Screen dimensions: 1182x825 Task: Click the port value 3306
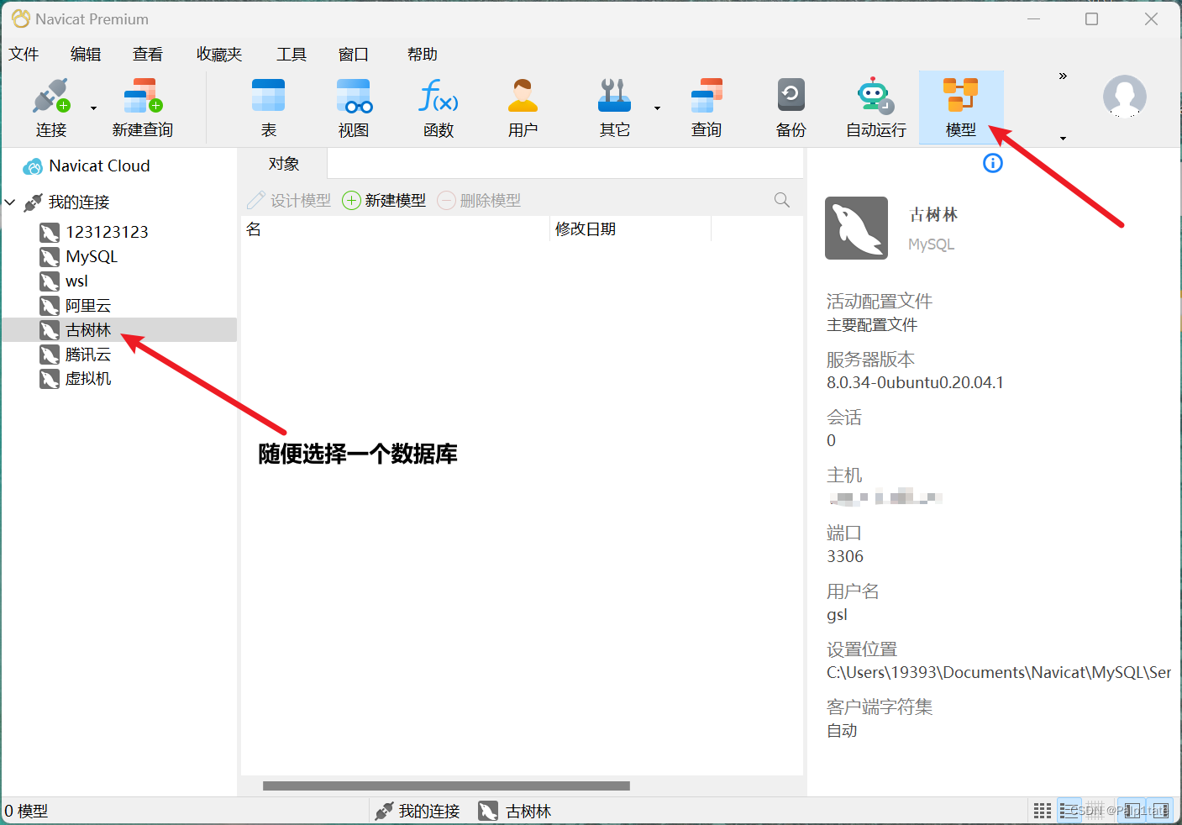[845, 557]
